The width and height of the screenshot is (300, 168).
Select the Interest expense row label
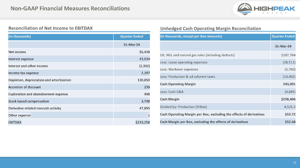click(21, 59)
